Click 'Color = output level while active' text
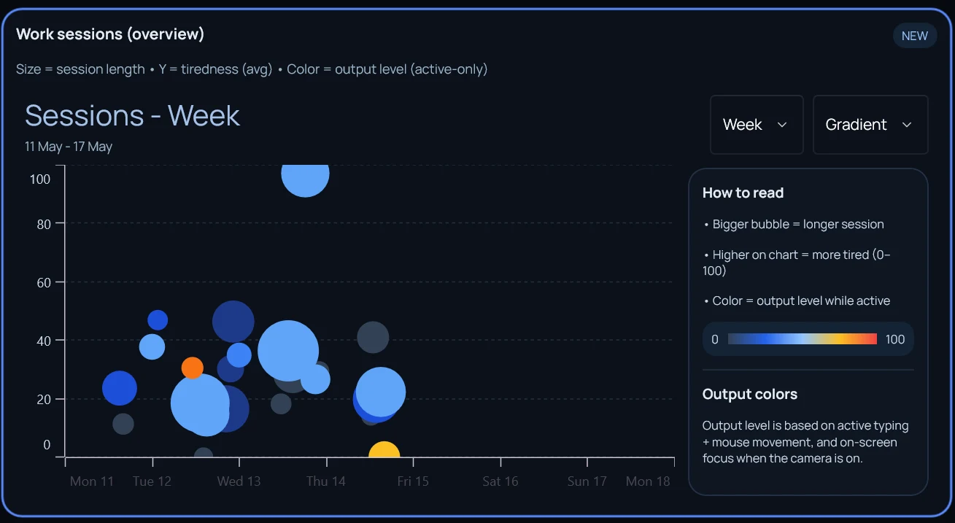Image resolution: width=955 pixels, height=523 pixels. (x=801, y=301)
